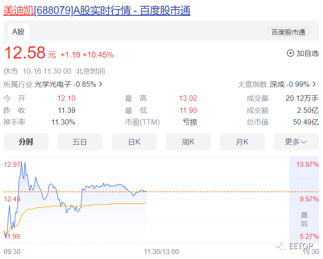Click the change value +1.19

pos(70,55)
